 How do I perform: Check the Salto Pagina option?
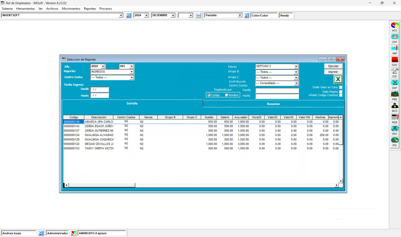[x=340, y=92]
